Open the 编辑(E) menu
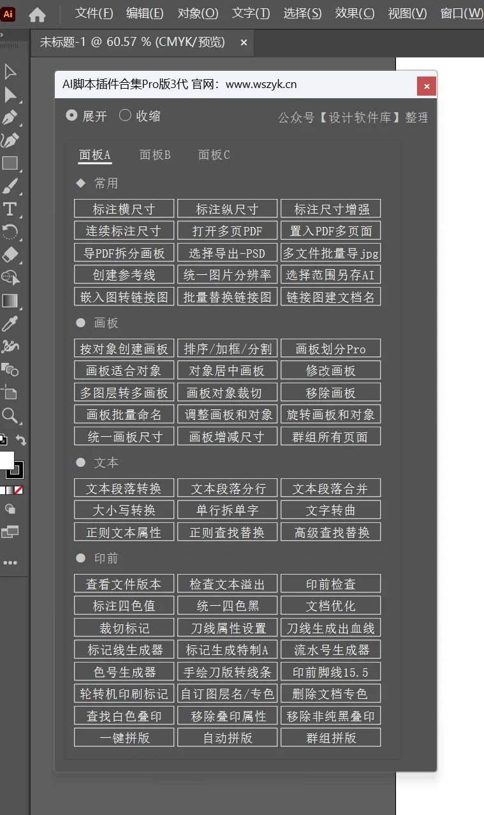 click(145, 13)
